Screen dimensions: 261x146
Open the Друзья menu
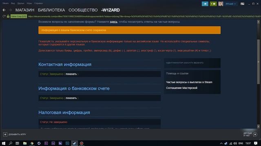[21, 3]
